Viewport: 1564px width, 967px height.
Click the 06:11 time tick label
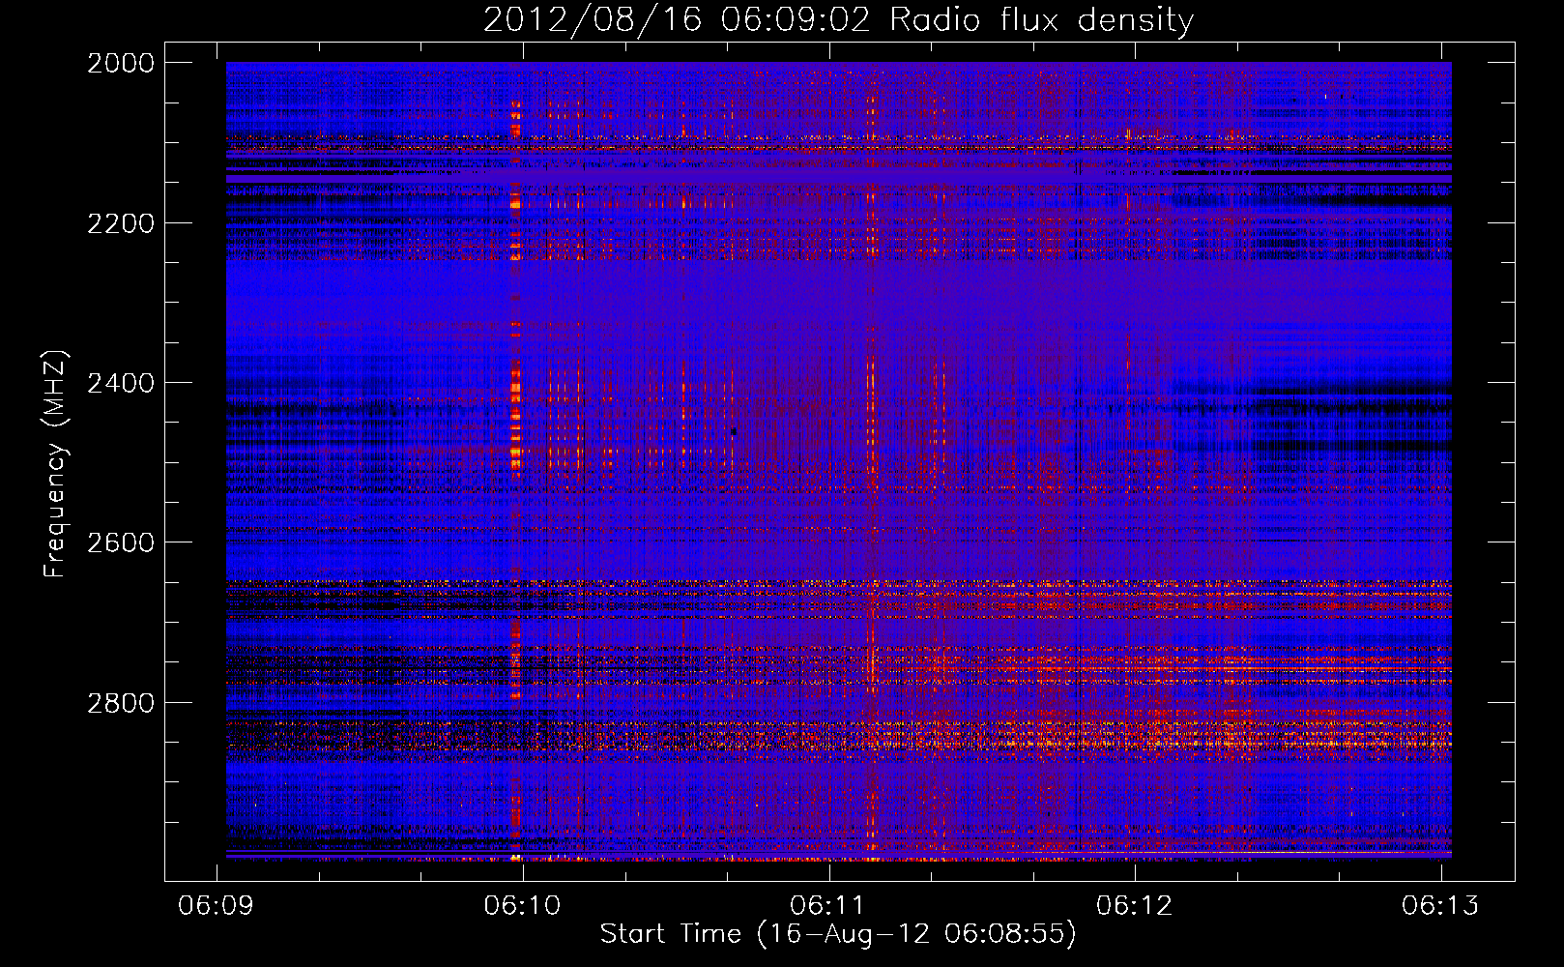(828, 905)
